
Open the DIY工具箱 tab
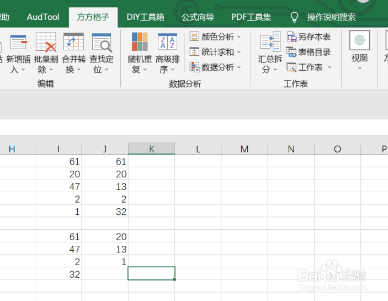[x=146, y=17]
